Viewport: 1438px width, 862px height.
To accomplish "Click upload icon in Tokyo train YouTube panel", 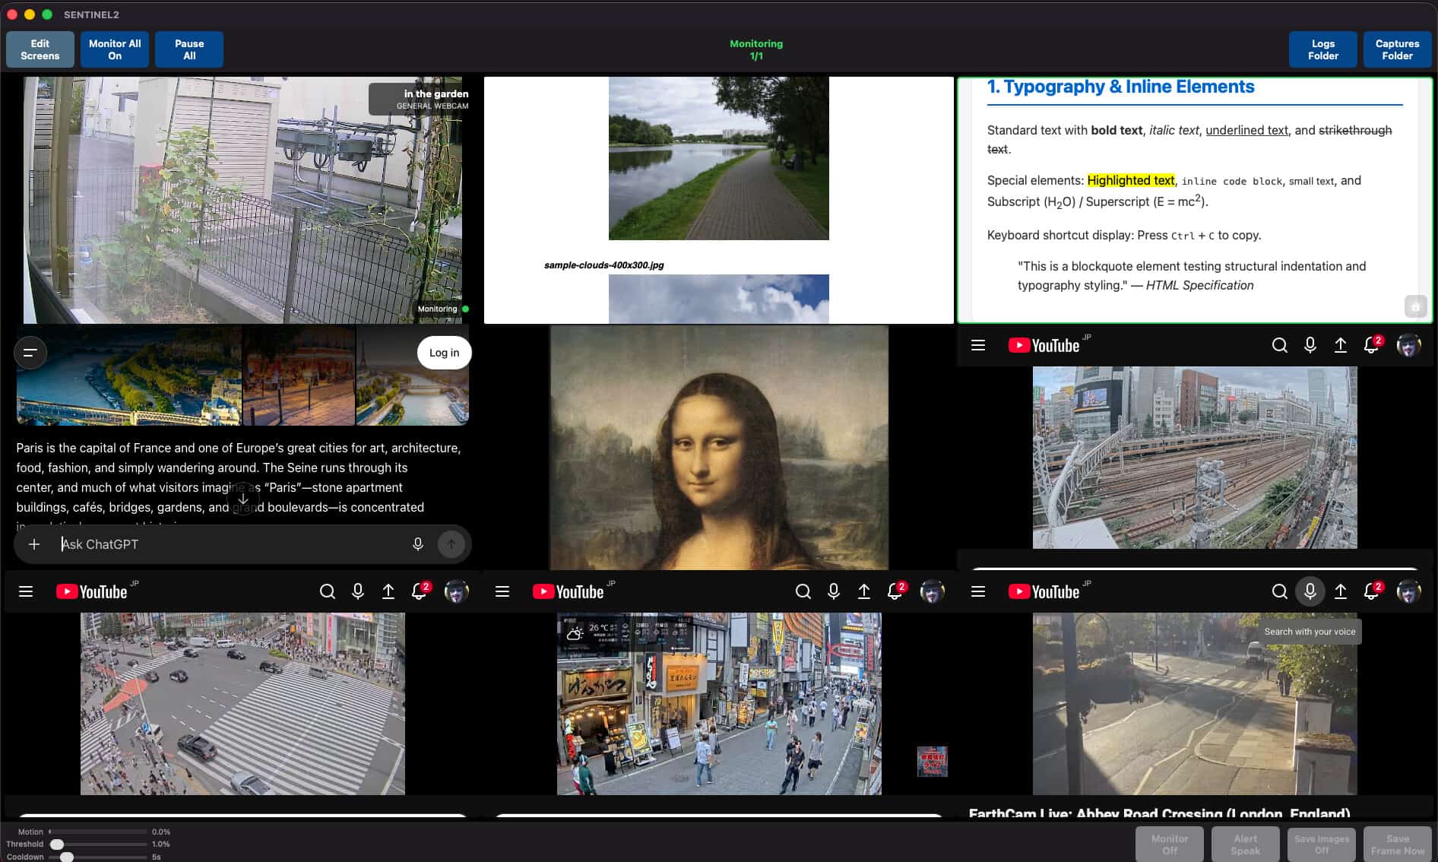I will click(x=1341, y=345).
